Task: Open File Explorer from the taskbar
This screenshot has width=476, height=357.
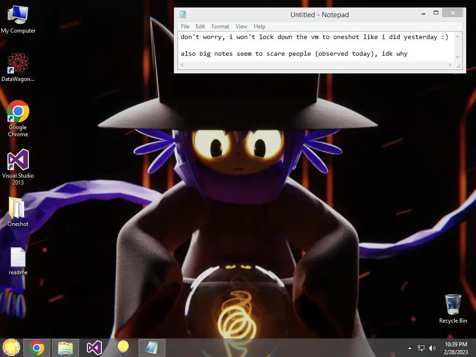Action: (66, 348)
